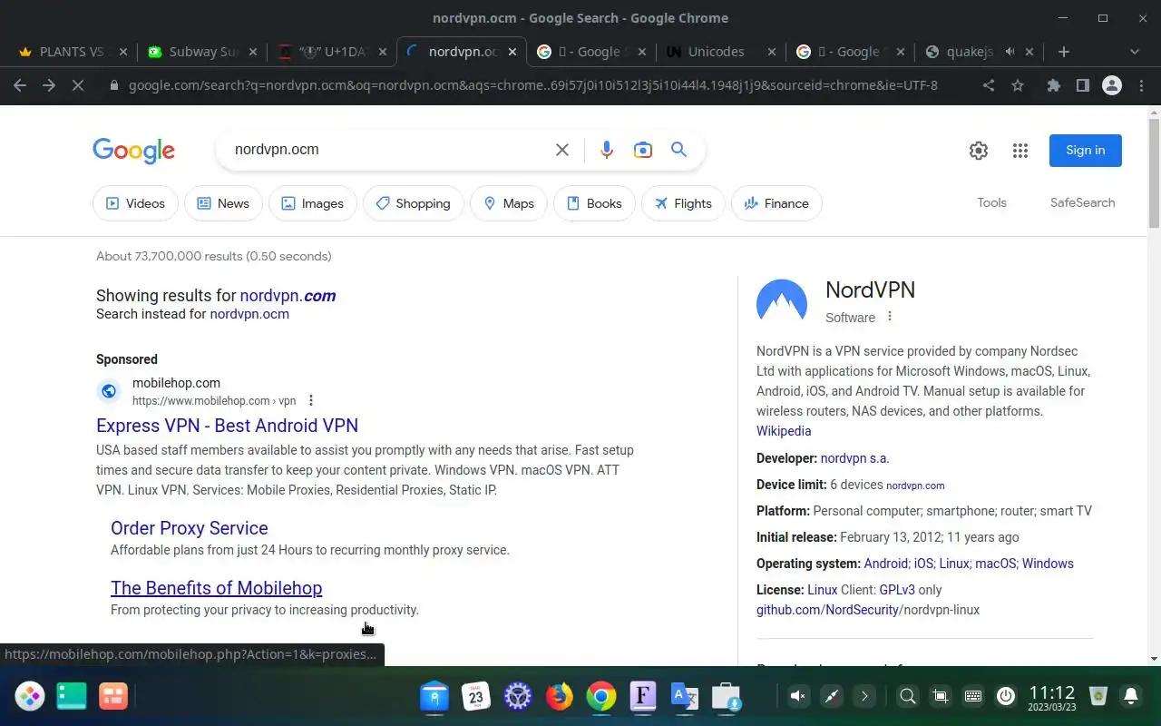Viewport: 1161px width, 726px height.
Task: Expand hidden tray icons arrow
Action: point(864,696)
